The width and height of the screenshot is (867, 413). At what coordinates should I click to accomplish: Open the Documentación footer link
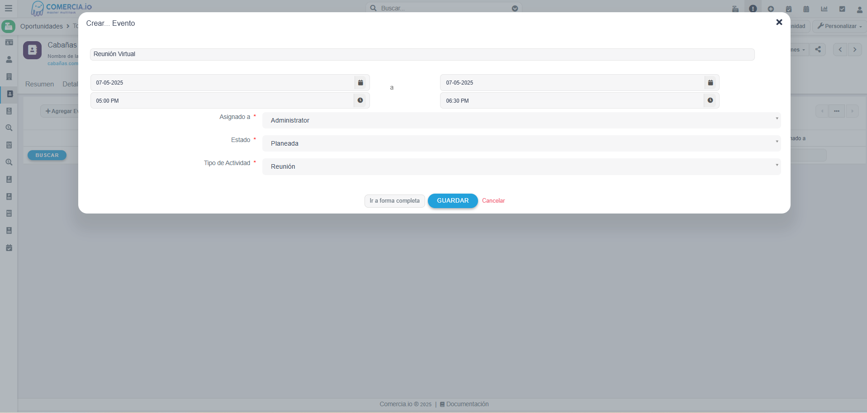tap(467, 404)
